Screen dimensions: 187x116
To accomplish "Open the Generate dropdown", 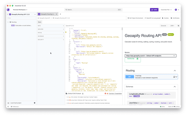I will (x=164, y=26).
